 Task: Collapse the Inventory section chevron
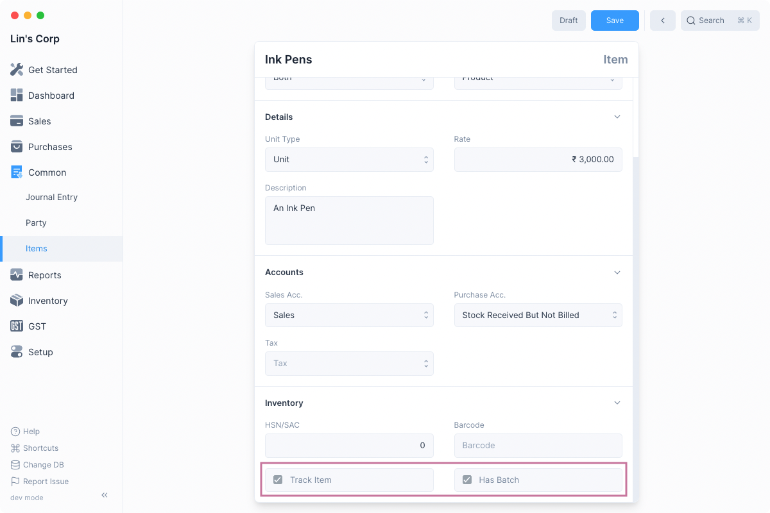pyautogui.click(x=617, y=403)
